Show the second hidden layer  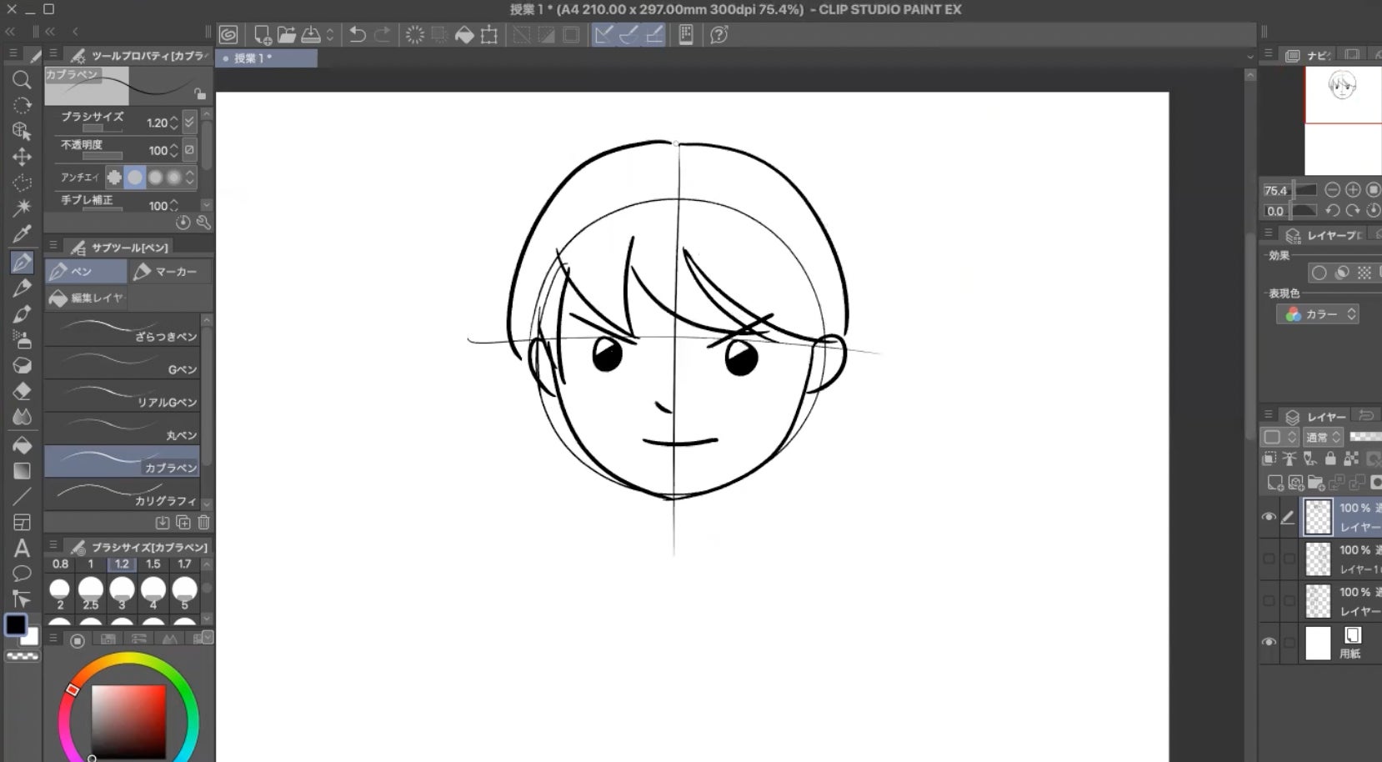click(1269, 559)
